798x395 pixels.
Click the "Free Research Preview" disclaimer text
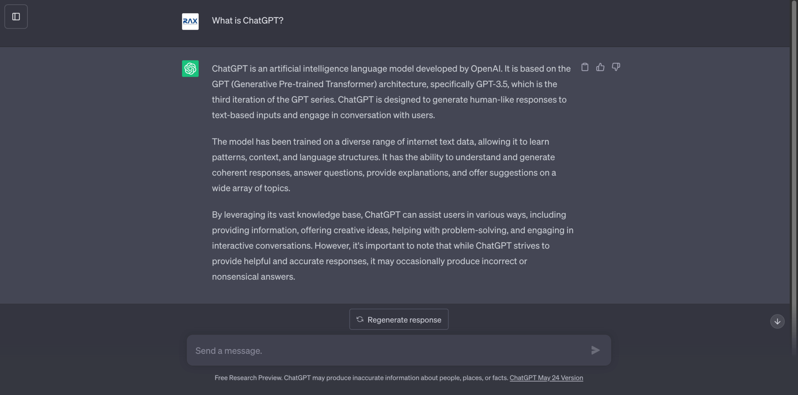[x=361, y=378]
